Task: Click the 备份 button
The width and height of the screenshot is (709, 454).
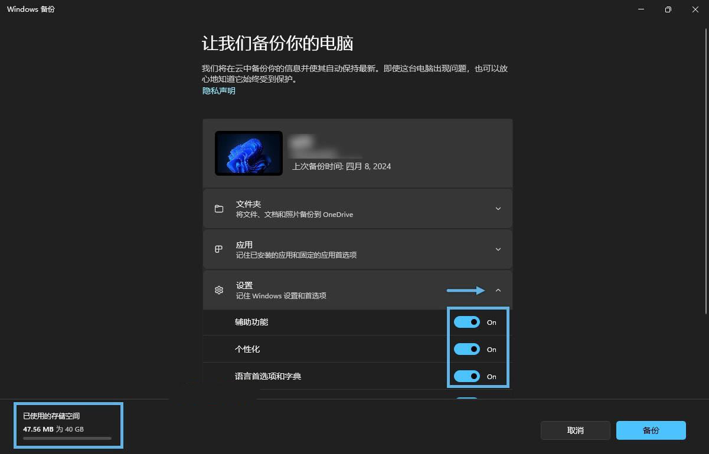Action: click(x=651, y=430)
